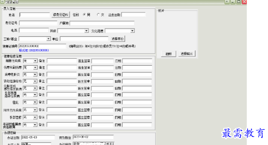The image size is (268, 145).
Task: Select the 男 gender radio button
Action: (x=84, y=15)
